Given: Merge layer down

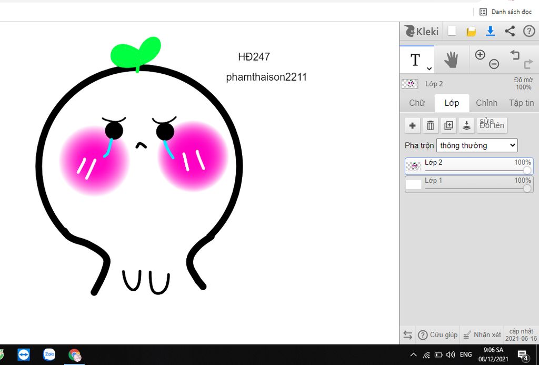Looking at the screenshot, I should pyautogui.click(x=466, y=125).
